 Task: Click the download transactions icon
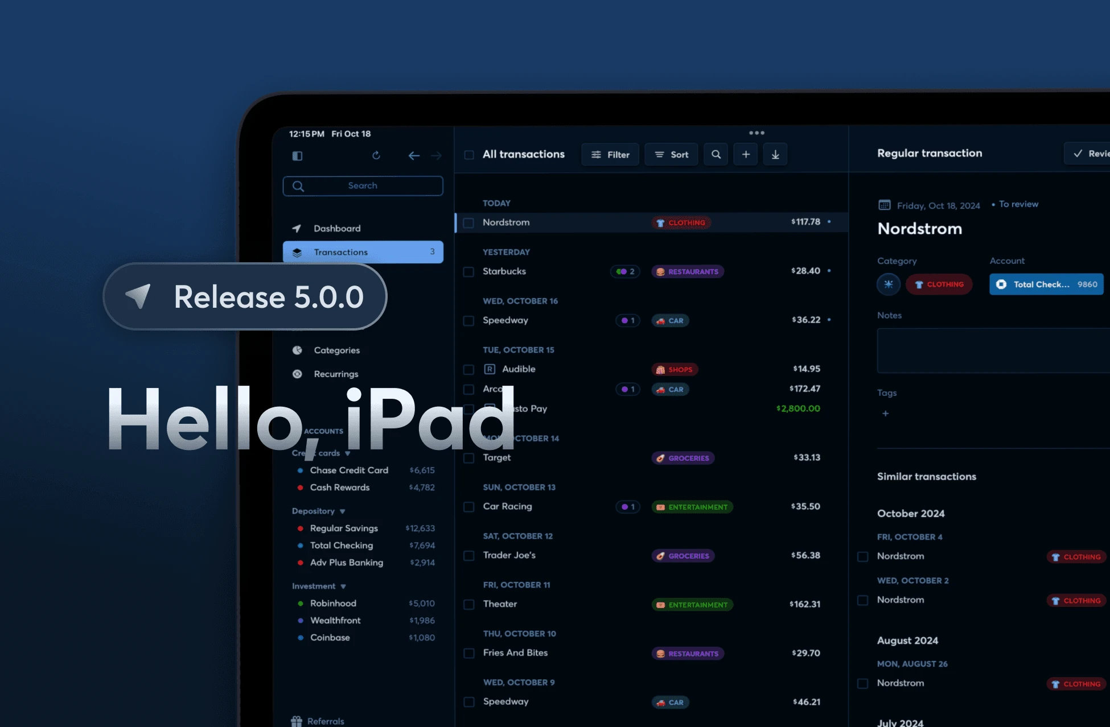pyautogui.click(x=775, y=154)
